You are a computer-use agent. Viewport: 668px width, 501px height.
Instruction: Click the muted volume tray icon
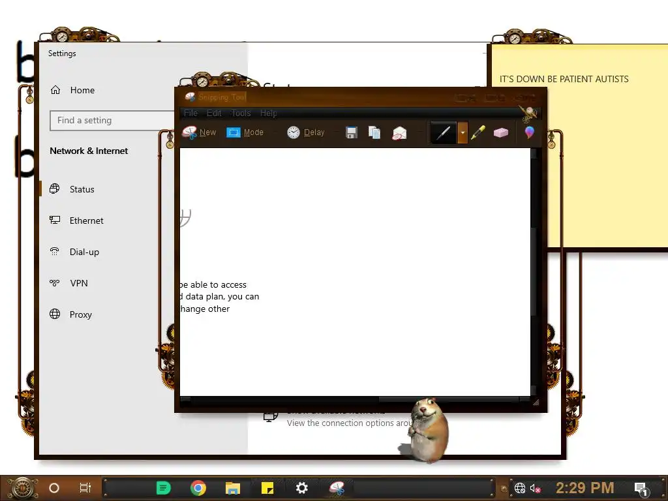(x=535, y=488)
